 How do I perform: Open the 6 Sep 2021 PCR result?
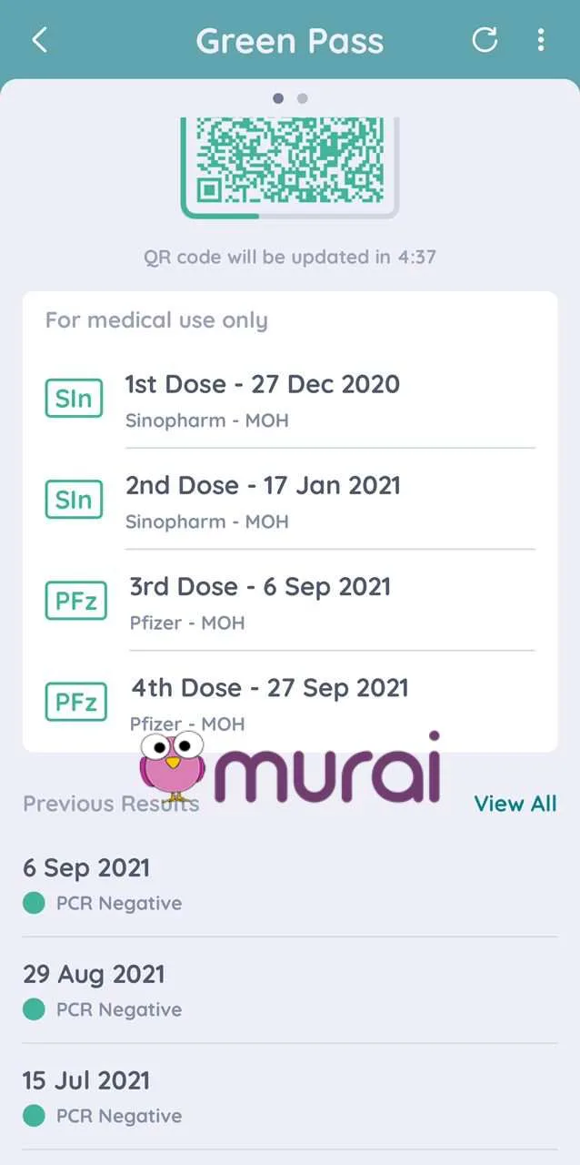coord(289,884)
